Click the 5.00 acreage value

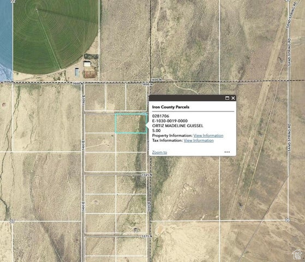coord(157,130)
